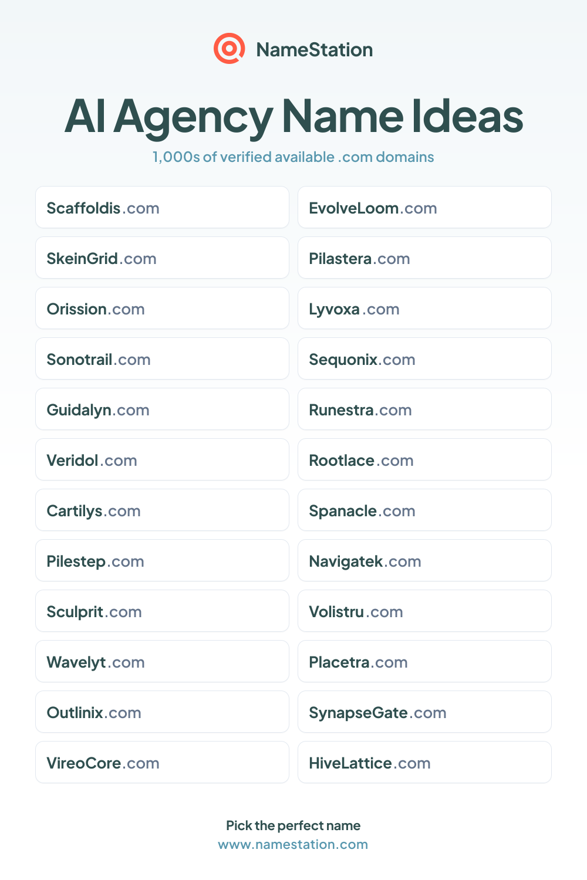
Task: Select the Spanacle.com card
Action: point(424,510)
